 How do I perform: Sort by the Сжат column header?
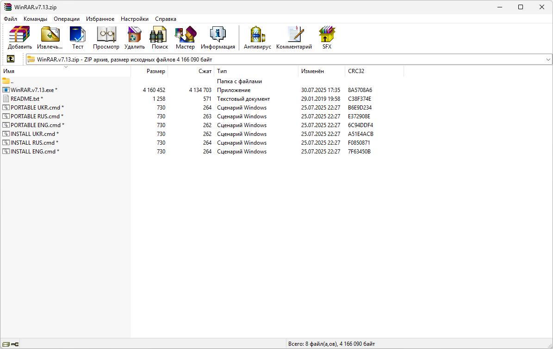(x=191, y=71)
